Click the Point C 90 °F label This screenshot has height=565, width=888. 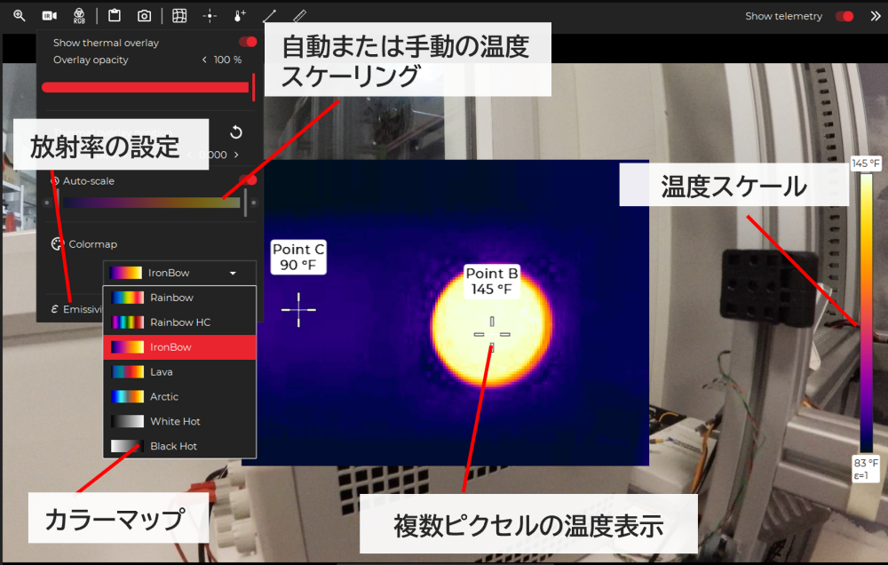(x=298, y=258)
